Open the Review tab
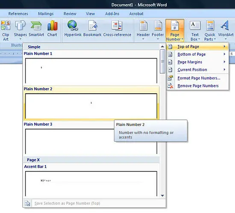Image resolution: width=235 pixels, height=213 pixels. point(70,14)
